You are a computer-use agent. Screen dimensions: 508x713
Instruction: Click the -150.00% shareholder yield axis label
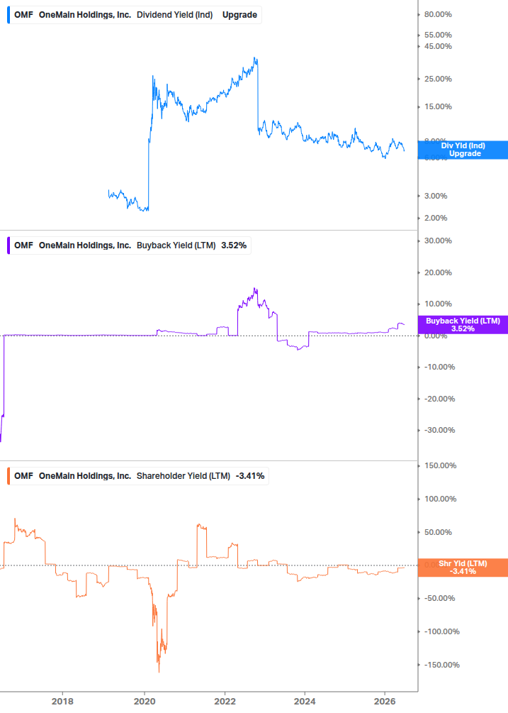pos(441,665)
